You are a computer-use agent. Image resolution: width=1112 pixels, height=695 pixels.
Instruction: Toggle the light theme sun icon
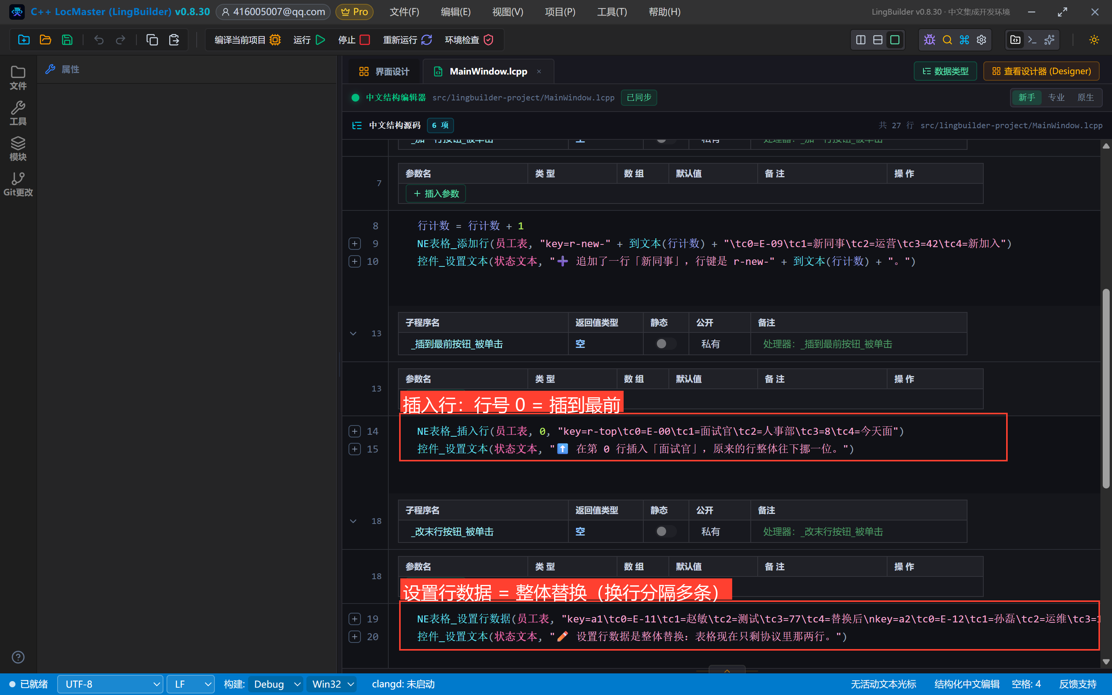[x=1093, y=40]
